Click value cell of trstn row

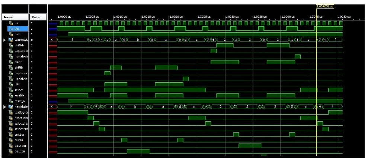[x=38, y=34]
